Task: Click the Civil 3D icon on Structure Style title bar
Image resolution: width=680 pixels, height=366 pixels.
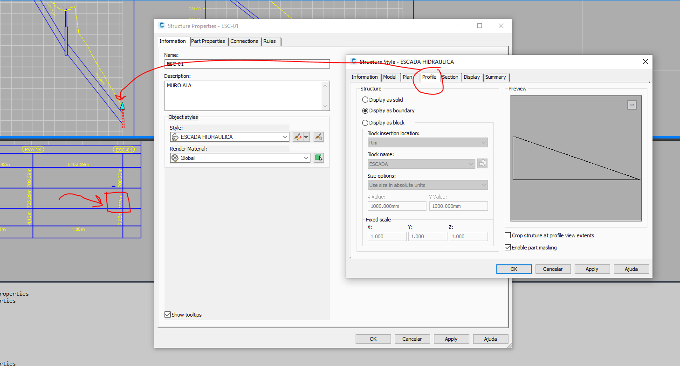Action: [x=354, y=61]
